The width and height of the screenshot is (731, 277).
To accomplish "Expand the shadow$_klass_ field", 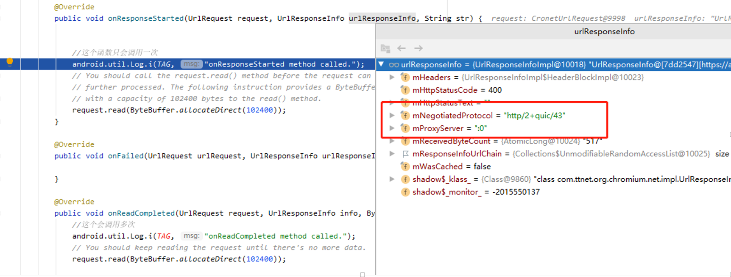I will (x=392, y=179).
